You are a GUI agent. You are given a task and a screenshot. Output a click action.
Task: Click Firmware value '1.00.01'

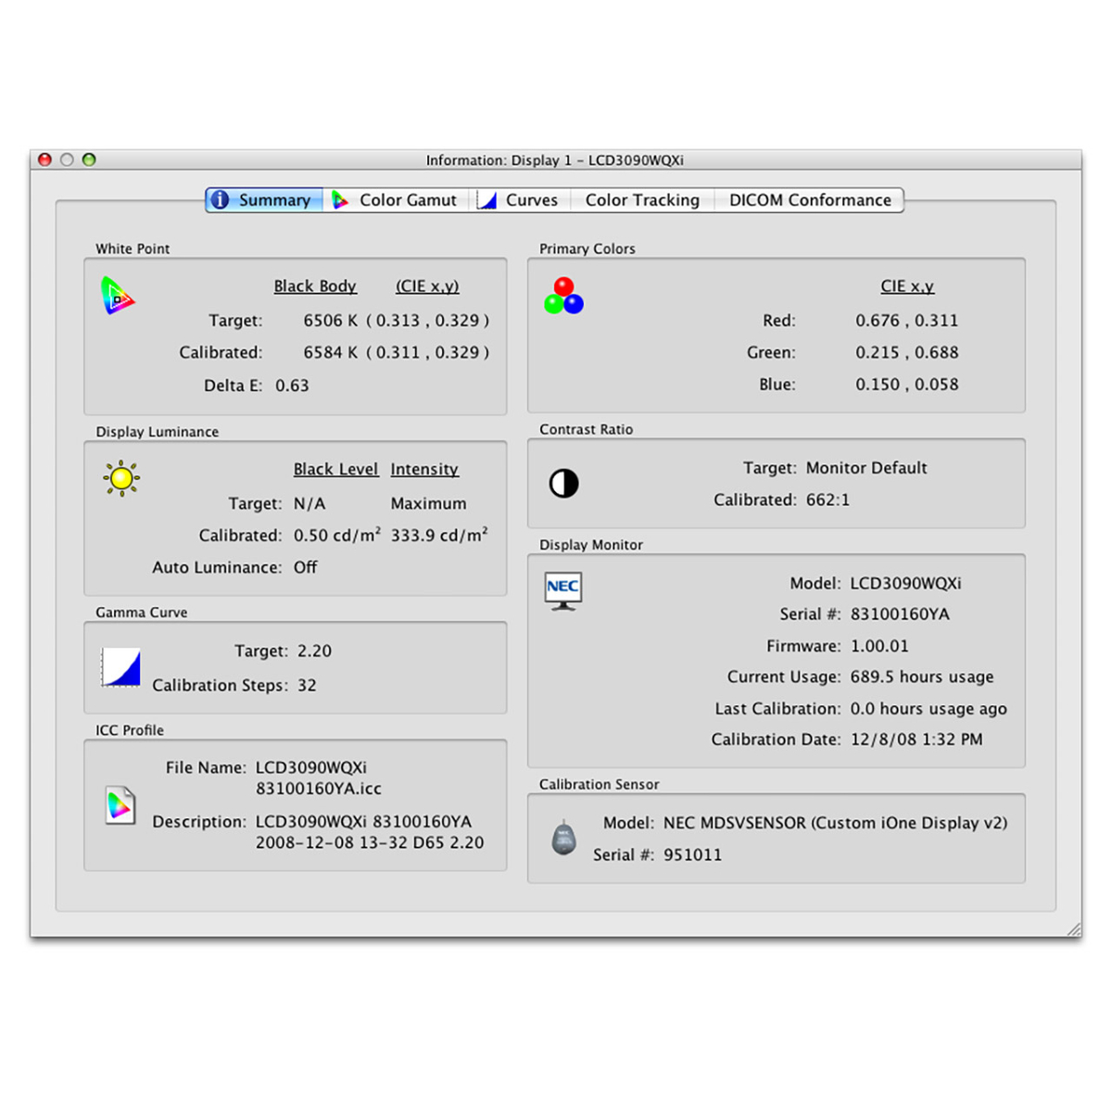click(x=879, y=646)
